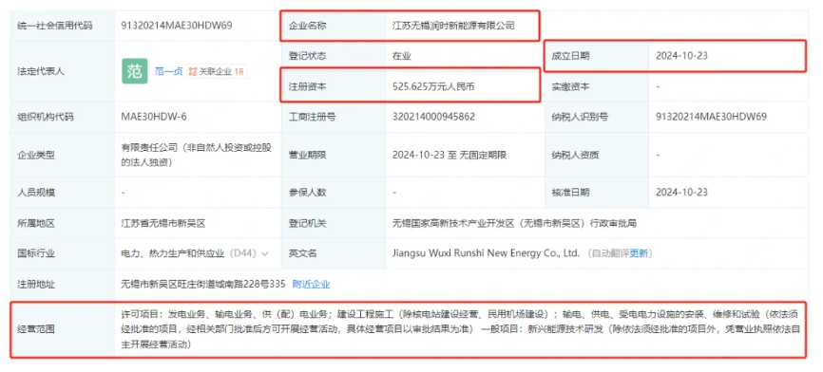
Task: Expand the 国标行业 D44 dropdown chevron
Action: pyautogui.click(x=264, y=253)
